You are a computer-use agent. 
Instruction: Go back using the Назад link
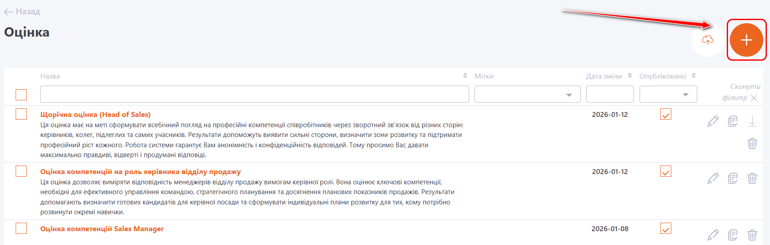(x=22, y=12)
